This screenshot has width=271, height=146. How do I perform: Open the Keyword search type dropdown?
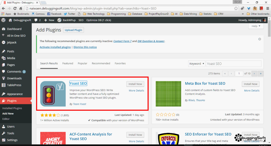click(197, 63)
